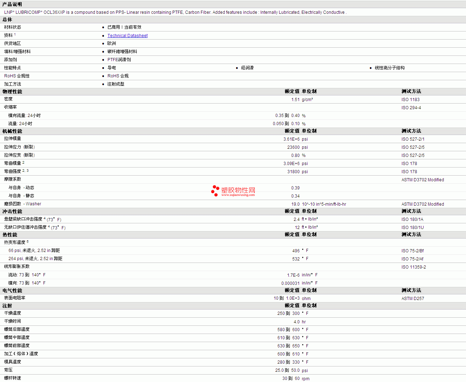The image size is (466, 382).
Task: Click footnote 4 on 悬壁梁缺口冲击强度
Action: point(45,218)
